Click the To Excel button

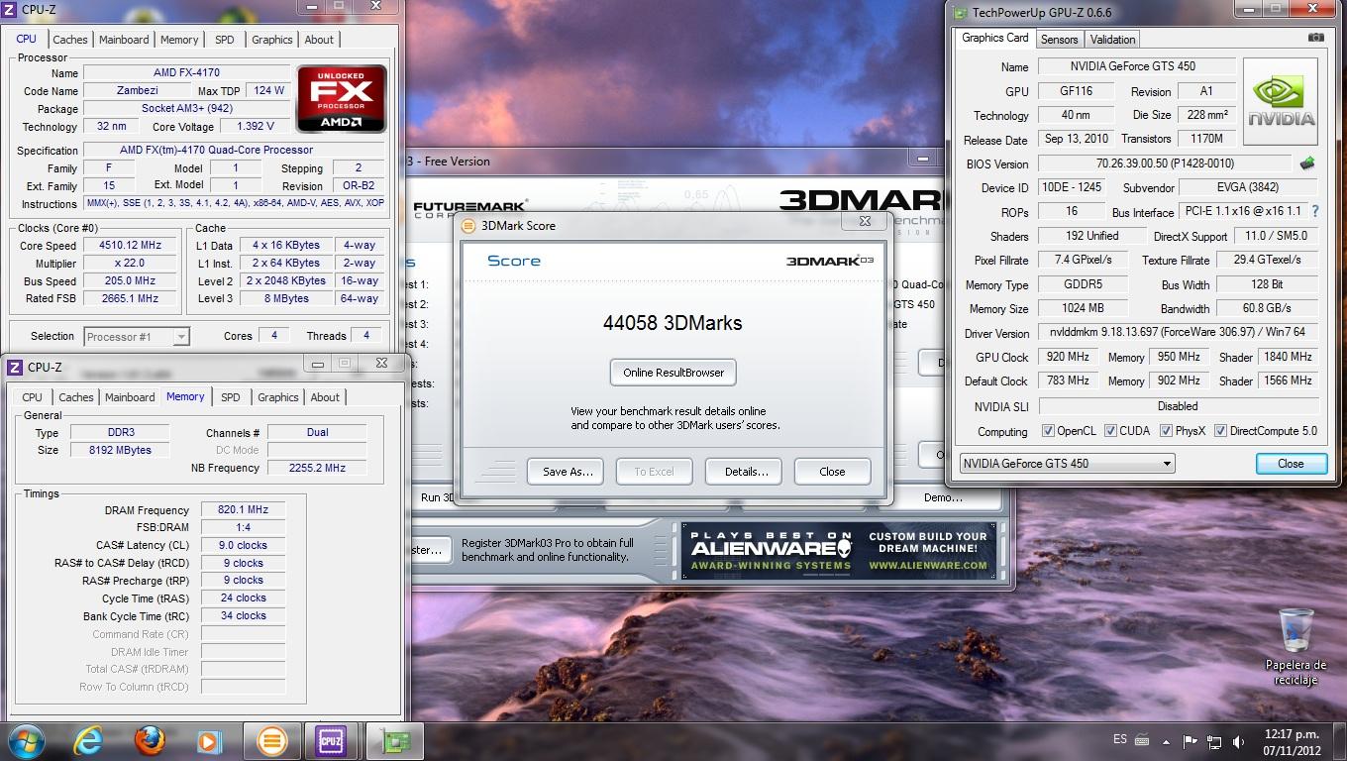click(x=654, y=472)
